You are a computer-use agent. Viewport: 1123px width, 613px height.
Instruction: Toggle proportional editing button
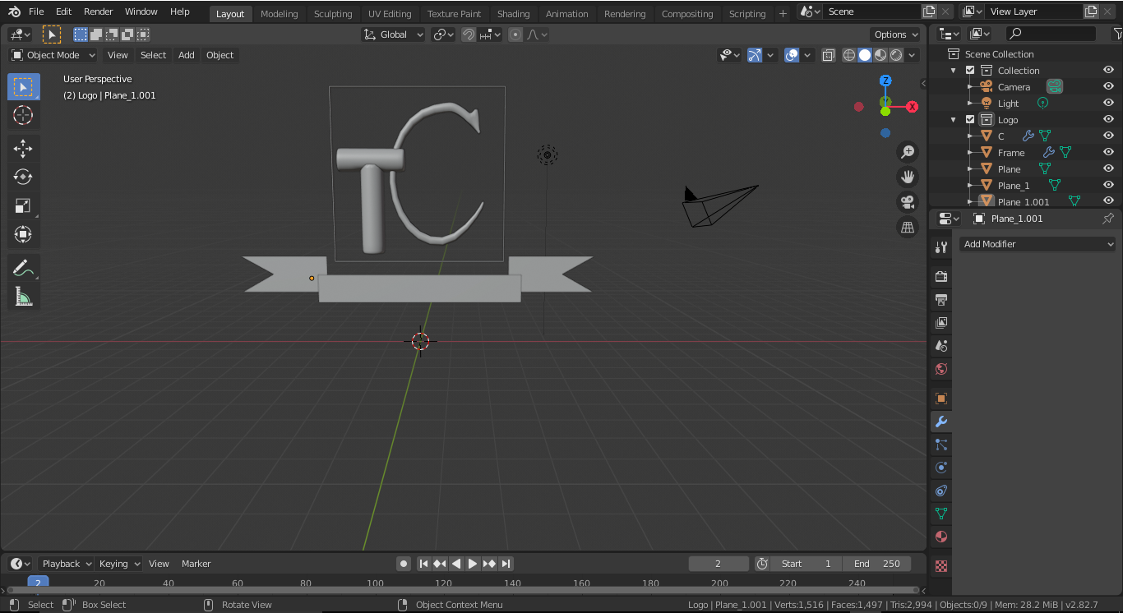pos(515,35)
